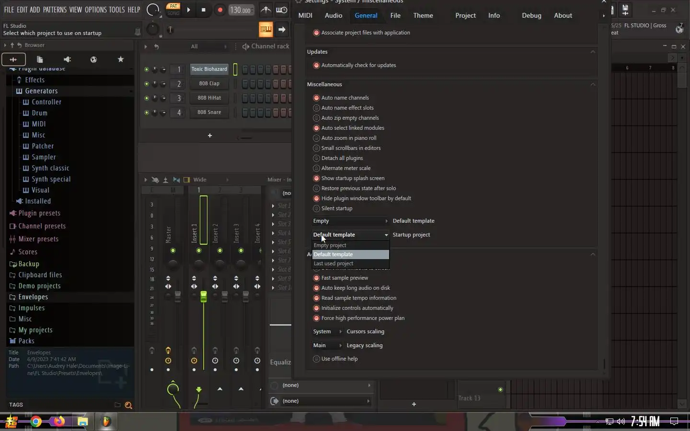Viewport: 690px width, 431px height.
Task: Add a channel with plus button
Action: coord(209,136)
